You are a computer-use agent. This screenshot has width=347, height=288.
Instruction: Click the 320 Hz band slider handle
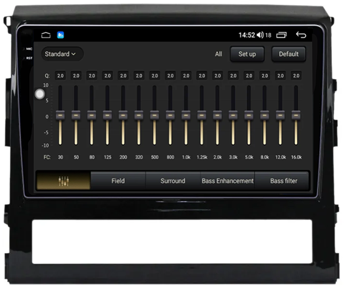[139, 115]
